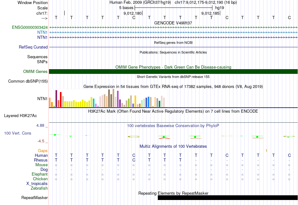Click Multiz Alignments of 100 Vertebrates title
Viewport: 298px width, 205px height.
[x=173, y=146]
